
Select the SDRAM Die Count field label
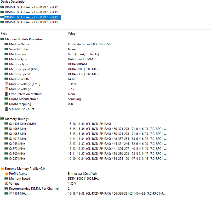tap(22, 109)
